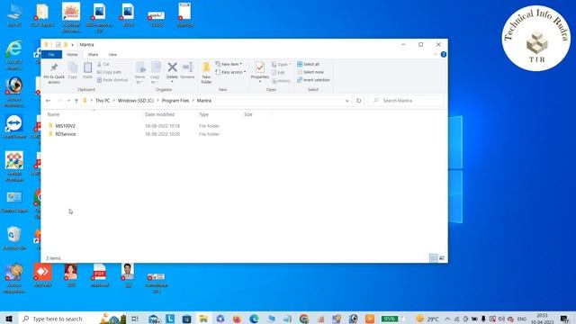576x324 pixels.
Task: Sort by Date modified column header
Action: coord(159,114)
